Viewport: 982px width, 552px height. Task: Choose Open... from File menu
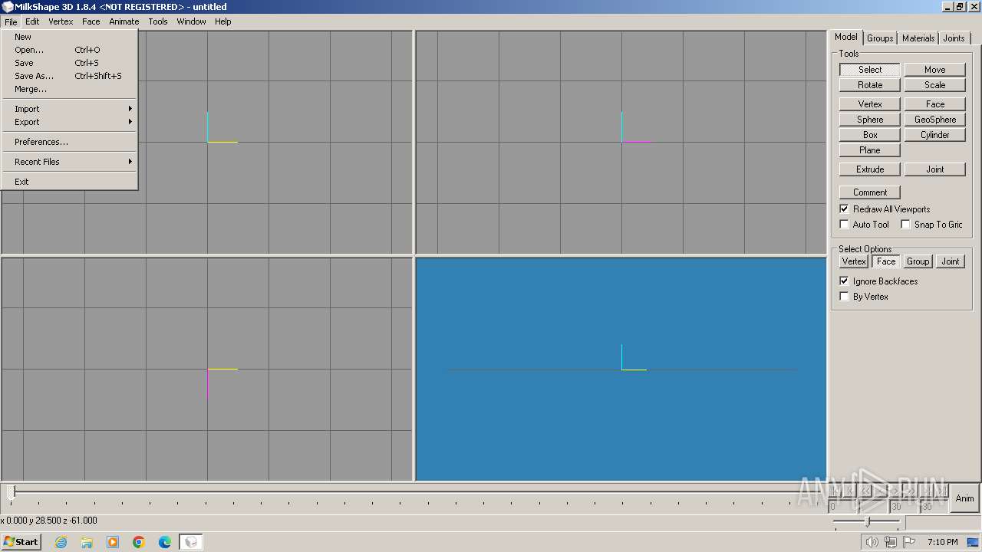coord(70,50)
